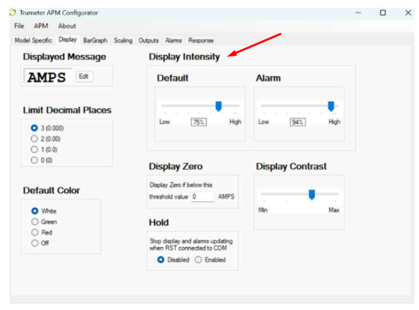Choose 1 (0.0) decimal places
419x310 pixels.
(x=44, y=150)
